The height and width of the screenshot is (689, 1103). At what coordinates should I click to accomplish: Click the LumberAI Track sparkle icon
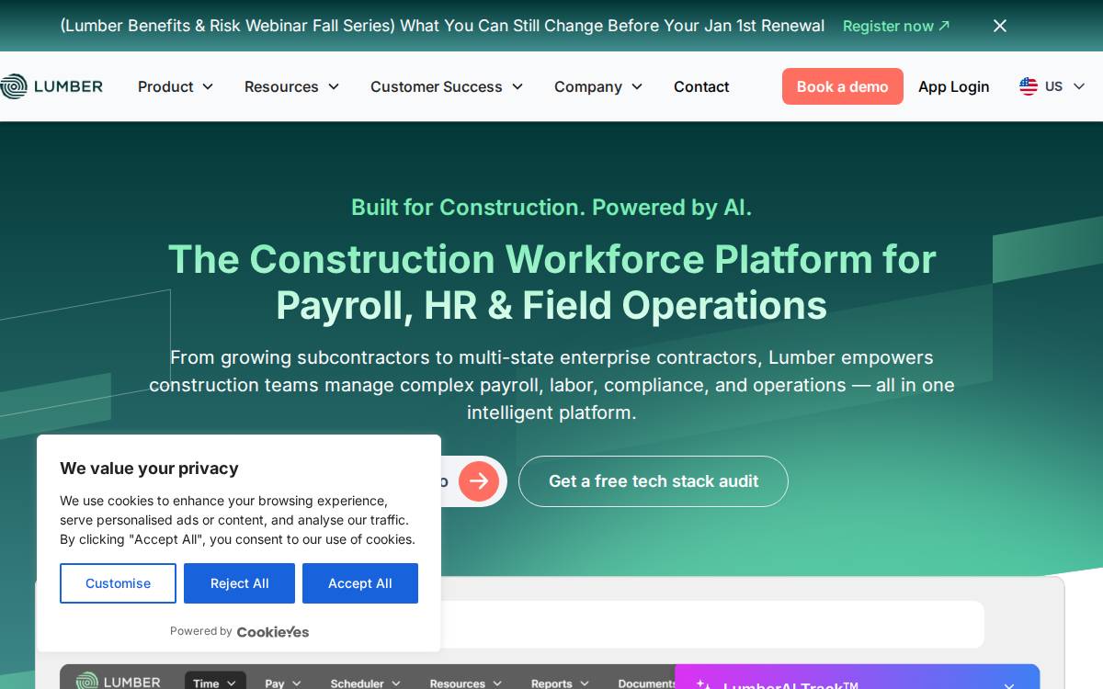(703, 684)
